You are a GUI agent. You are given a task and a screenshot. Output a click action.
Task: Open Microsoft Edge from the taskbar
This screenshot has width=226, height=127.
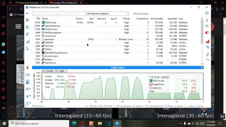click(74, 123)
